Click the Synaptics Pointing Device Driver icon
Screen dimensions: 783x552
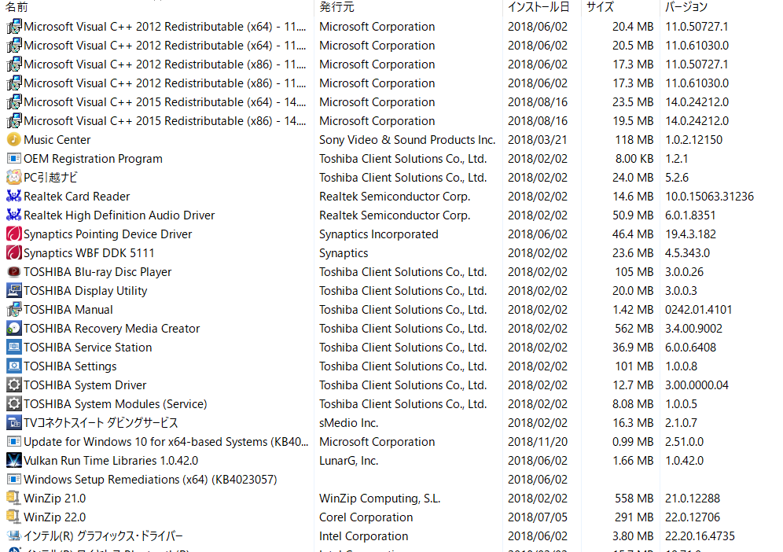(13, 234)
